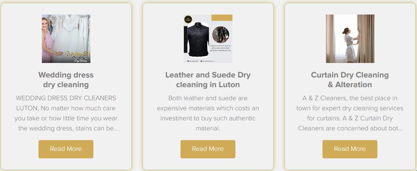This screenshot has height=171, width=417.
Task: Click Read More under Wedding dress dry cleaning
Action: (66, 149)
